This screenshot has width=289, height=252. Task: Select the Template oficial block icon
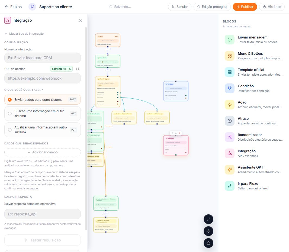pyautogui.click(x=229, y=72)
